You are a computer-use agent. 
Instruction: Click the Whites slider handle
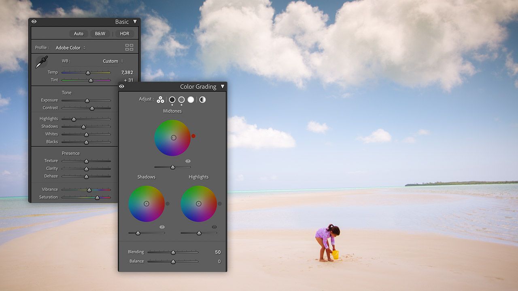click(x=86, y=135)
